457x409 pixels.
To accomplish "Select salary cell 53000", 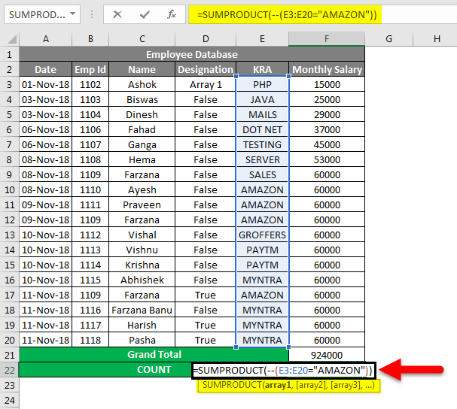I will click(327, 160).
